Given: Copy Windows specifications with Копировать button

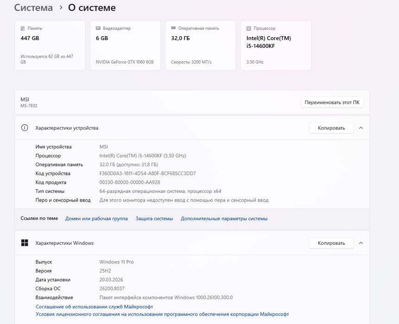Looking at the screenshot, I should 331,243.
